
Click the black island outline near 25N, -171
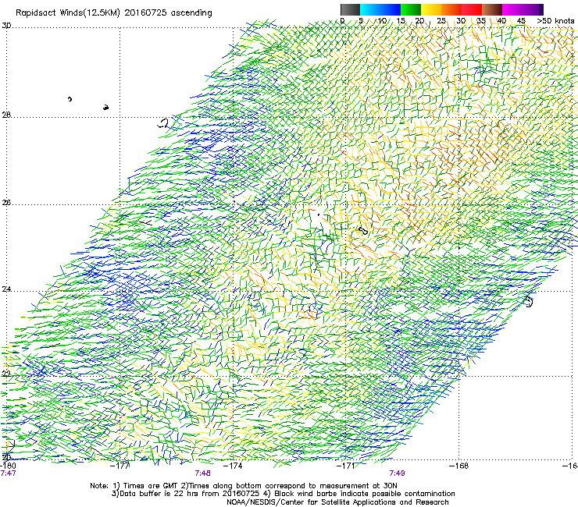[363, 231]
